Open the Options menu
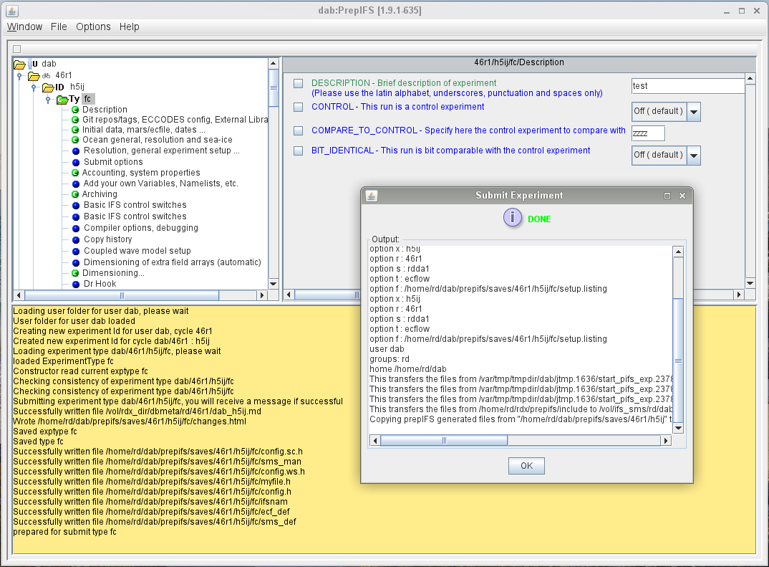Image resolution: width=769 pixels, height=567 pixels. [x=93, y=27]
